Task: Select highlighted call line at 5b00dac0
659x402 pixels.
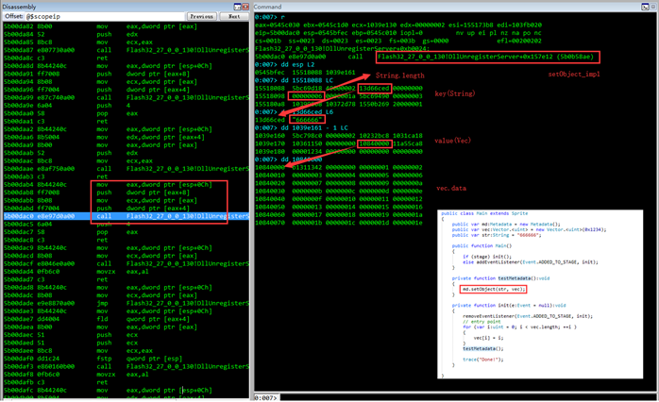Action: point(127,216)
